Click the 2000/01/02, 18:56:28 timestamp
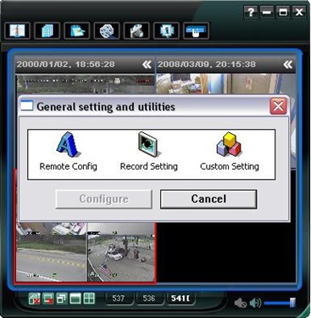This screenshot has height=318, width=311. pos(66,64)
